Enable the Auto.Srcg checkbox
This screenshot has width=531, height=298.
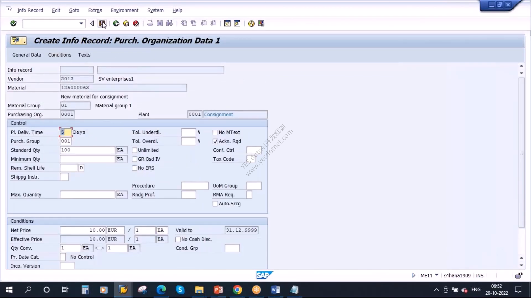(215, 204)
